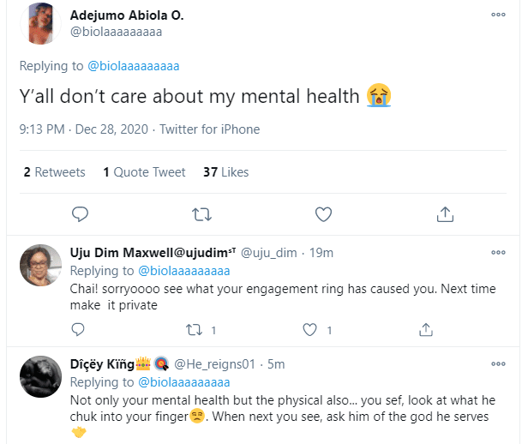
Task: Like the main mental health tweet
Action: 323,213
